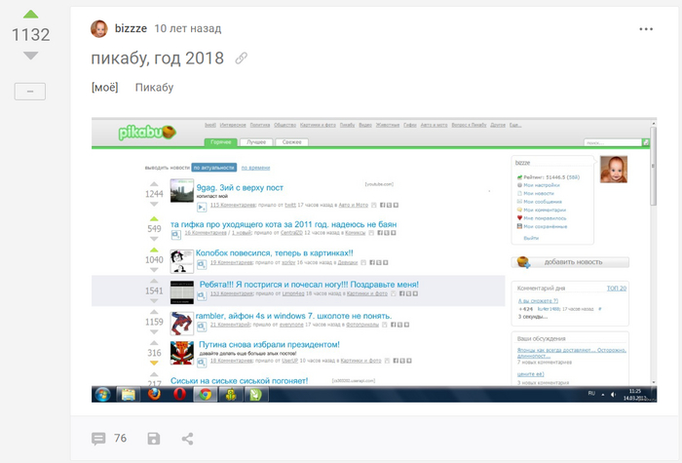Open the Spider-Man thumbnail of the "rambler" post
The width and height of the screenshot is (682, 463).
182,324
